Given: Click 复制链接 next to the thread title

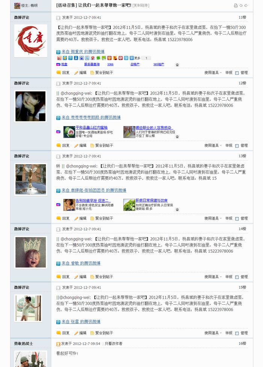Looking at the screenshot, I should pos(141,5).
